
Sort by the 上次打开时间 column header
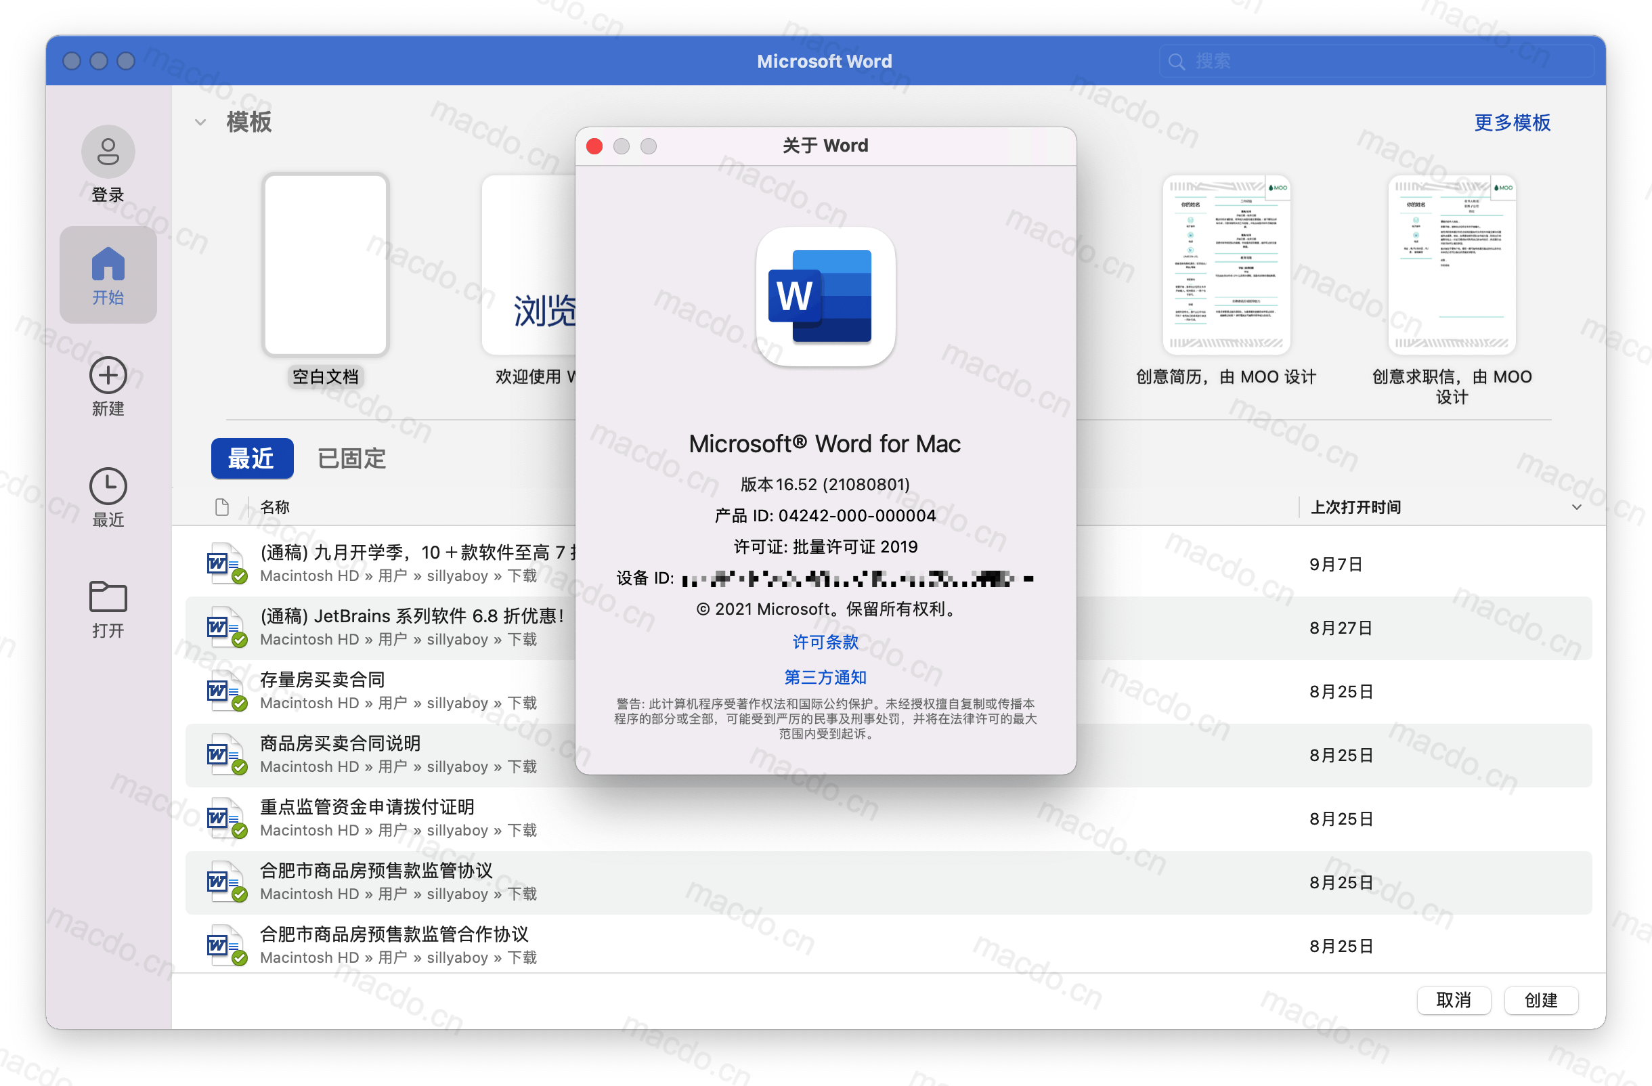pos(1355,507)
